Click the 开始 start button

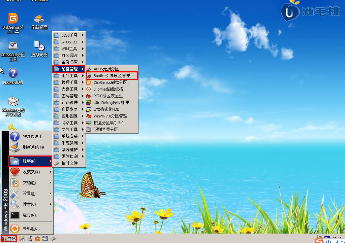click(x=9, y=239)
